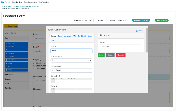Open the Help link icon in dialog
The image size is (176, 111).
click(137, 31)
